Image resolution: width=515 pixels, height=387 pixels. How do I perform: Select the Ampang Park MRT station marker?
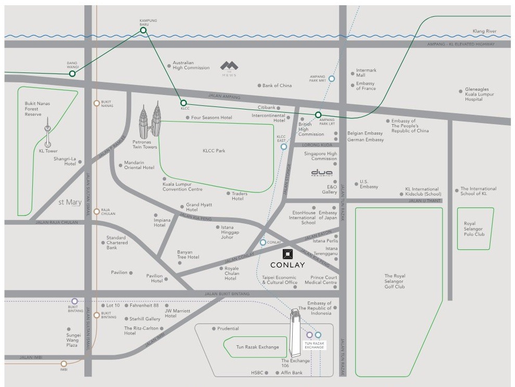[332, 79]
